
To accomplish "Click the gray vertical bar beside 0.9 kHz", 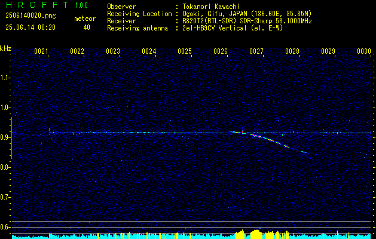I will coord(11,138).
